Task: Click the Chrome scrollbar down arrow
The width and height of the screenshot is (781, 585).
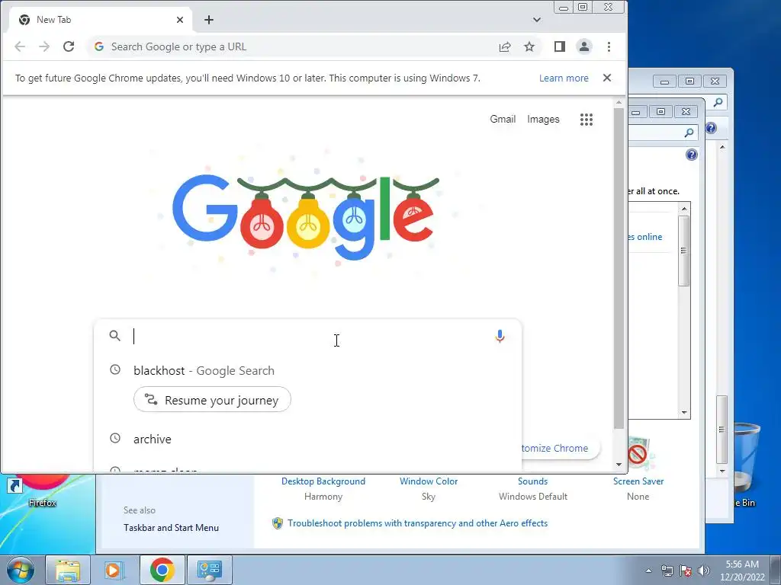Action: pyautogui.click(x=619, y=465)
